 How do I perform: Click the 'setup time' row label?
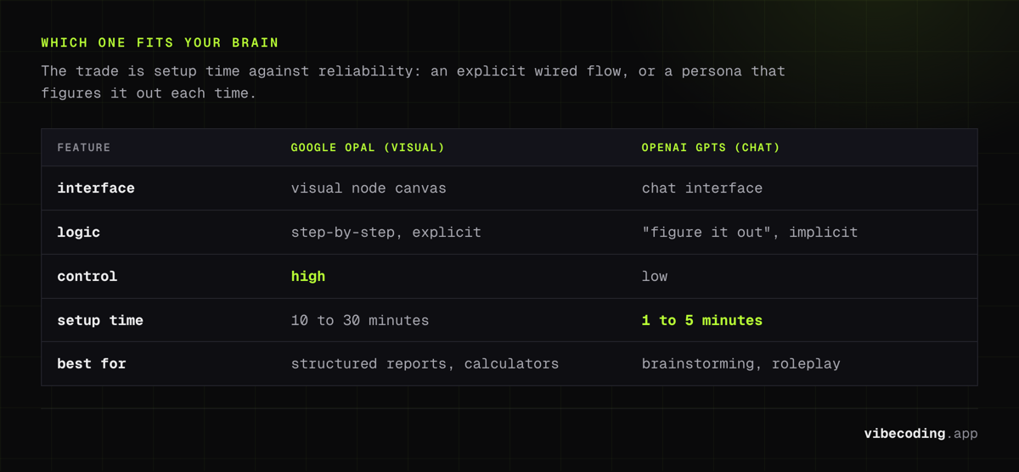tap(100, 321)
